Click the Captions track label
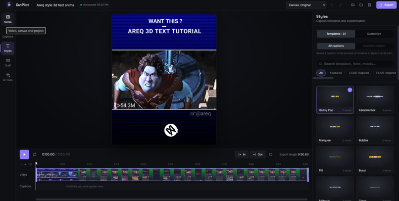This screenshot has height=201, width=399. [x=25, y=187]
